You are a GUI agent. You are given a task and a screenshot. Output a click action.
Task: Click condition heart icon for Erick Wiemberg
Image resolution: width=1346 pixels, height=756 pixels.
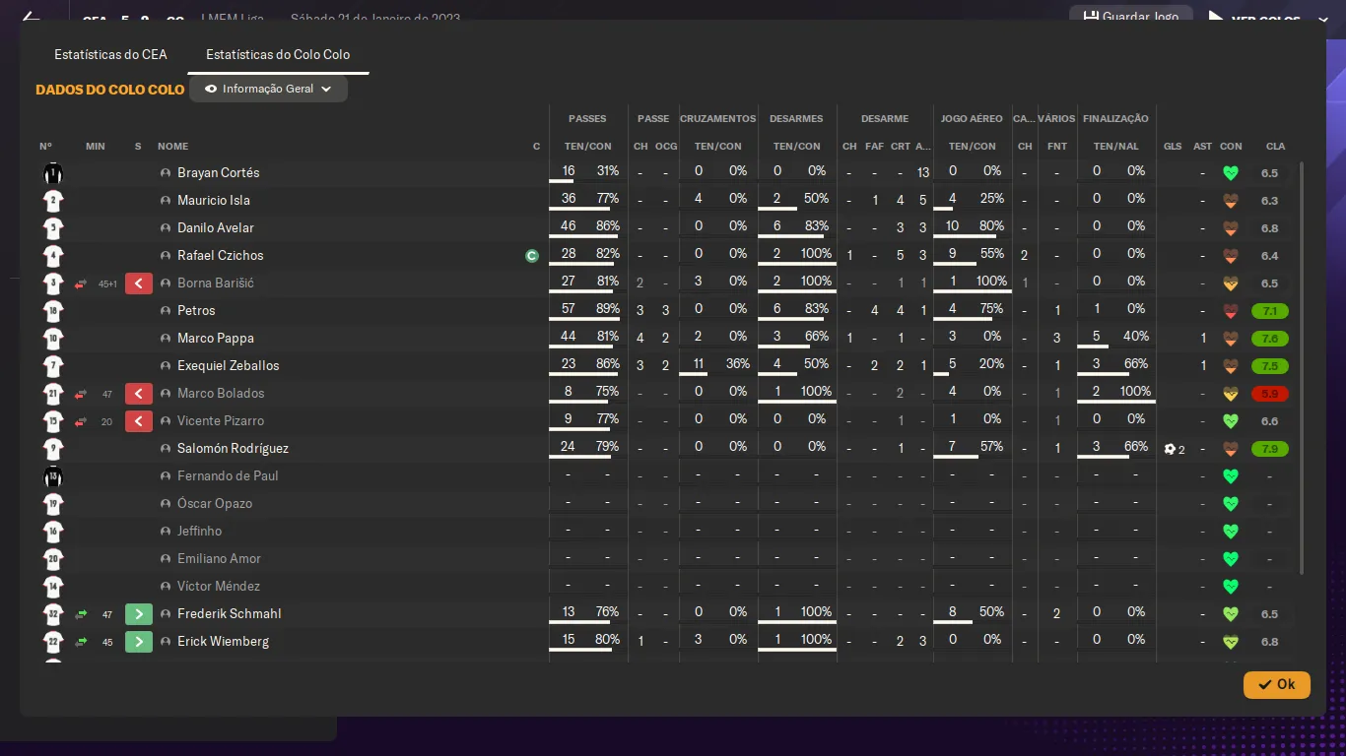1230,642
